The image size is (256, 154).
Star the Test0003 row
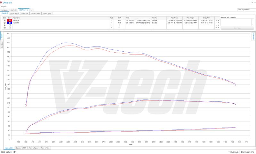click(4, 23)
